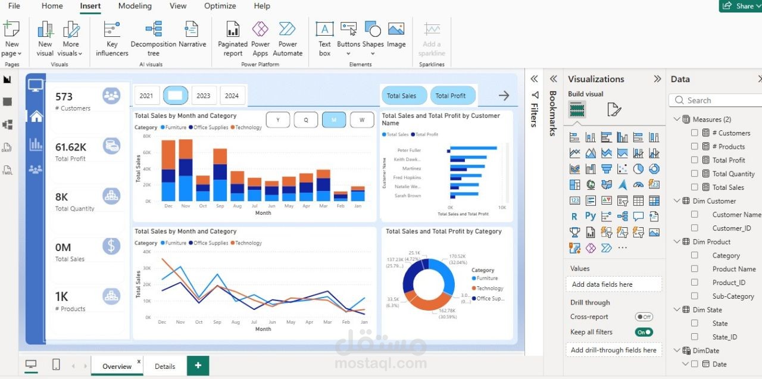
Task: Turn off the Keep all filters toggle
Action: 644,332
